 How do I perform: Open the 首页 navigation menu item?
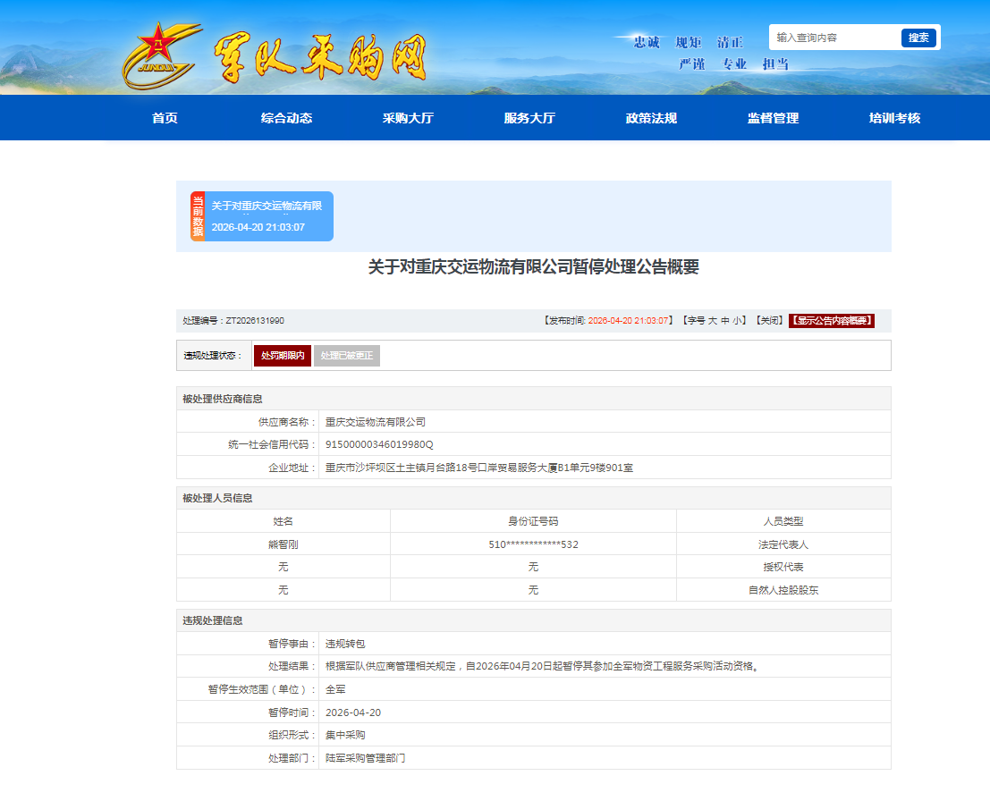165,118
